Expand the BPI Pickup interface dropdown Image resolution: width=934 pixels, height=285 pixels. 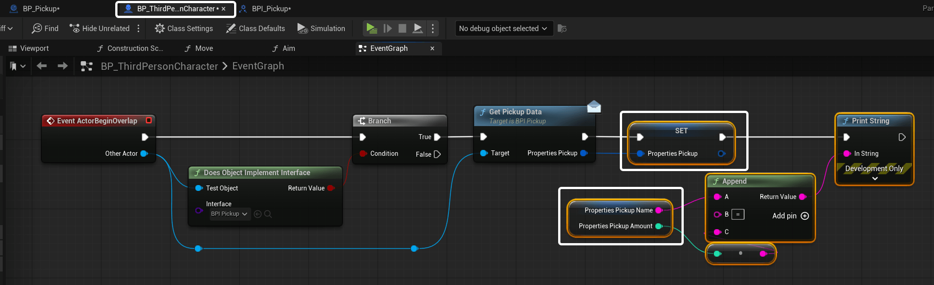click(x=229, y=214)
